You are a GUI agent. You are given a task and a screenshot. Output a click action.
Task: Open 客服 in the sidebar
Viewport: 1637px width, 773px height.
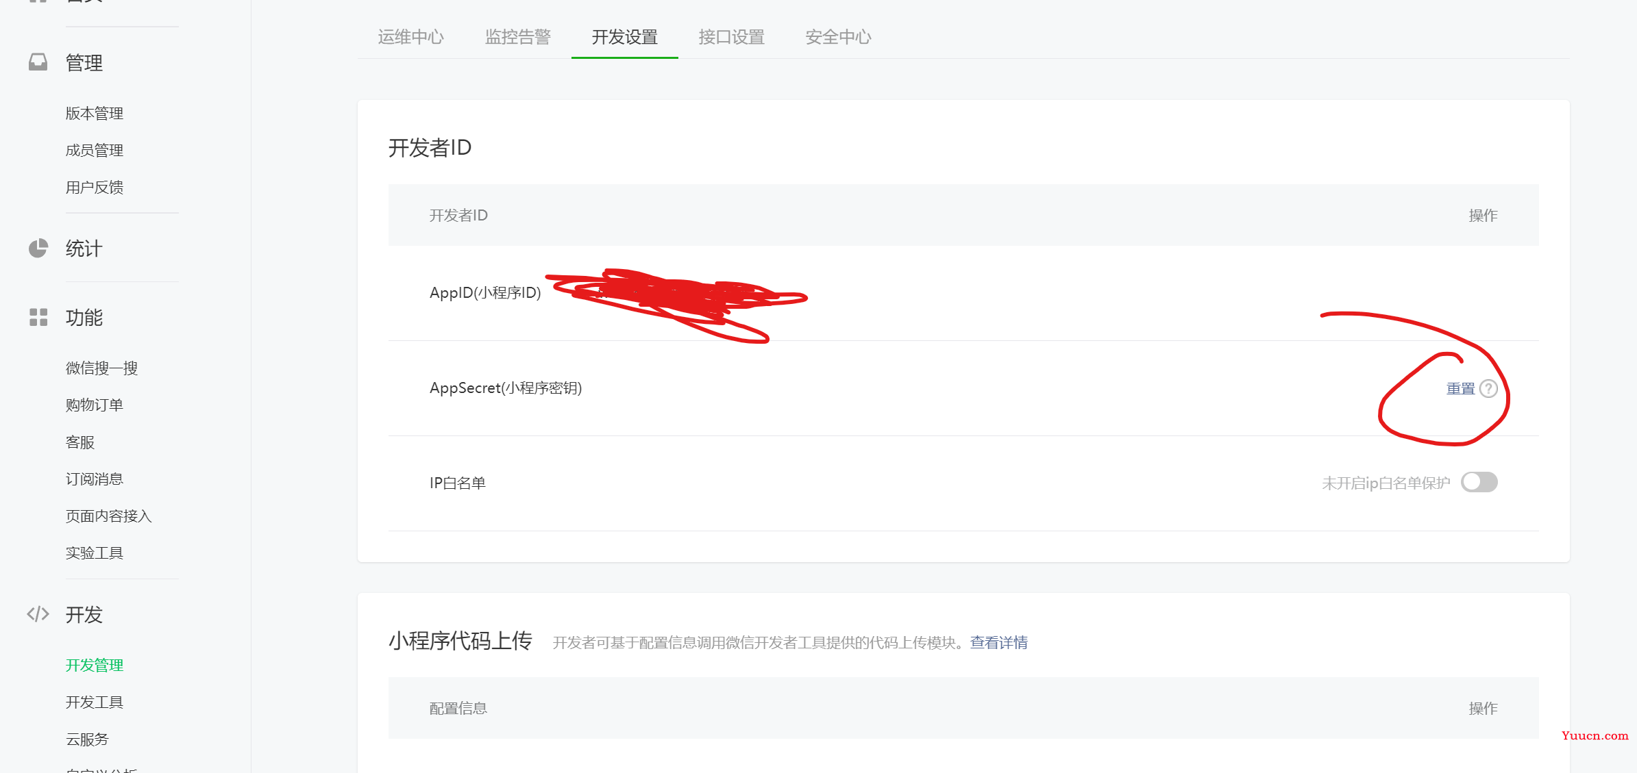point(80,442)
